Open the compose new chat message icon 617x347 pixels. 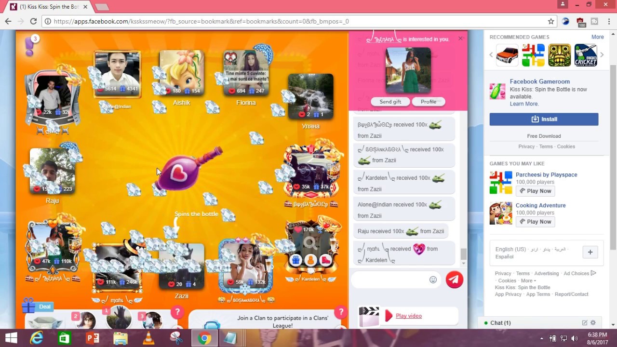(585, 323)
